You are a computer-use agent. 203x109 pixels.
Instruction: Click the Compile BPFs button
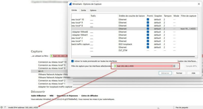click(x=191, y=66)
